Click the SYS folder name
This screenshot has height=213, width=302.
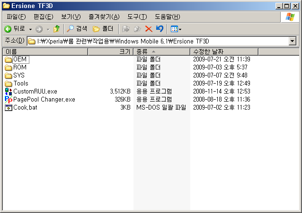19,76
